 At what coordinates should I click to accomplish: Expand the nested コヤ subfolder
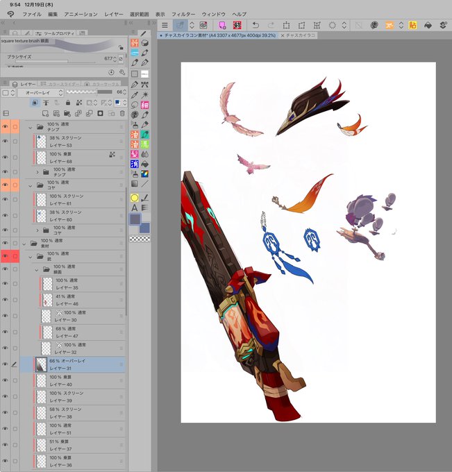[x=37, y=230]
